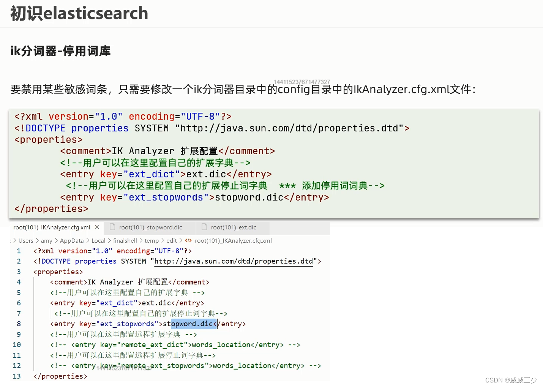Click "ext_stopwords" key on editor line 8

(x=127, y=324)
